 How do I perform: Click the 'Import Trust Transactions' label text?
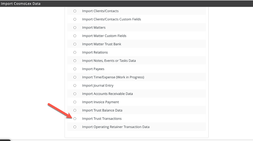tap(102, 118)
